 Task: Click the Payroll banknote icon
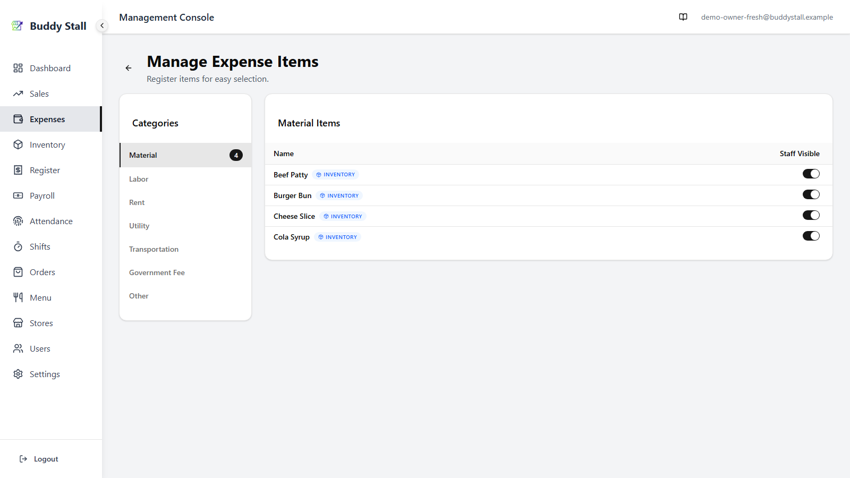18,195
